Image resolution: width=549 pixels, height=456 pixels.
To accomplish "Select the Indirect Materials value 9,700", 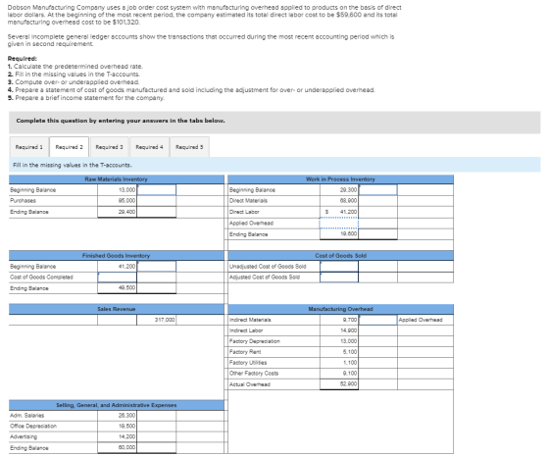I will pos(339,320).
